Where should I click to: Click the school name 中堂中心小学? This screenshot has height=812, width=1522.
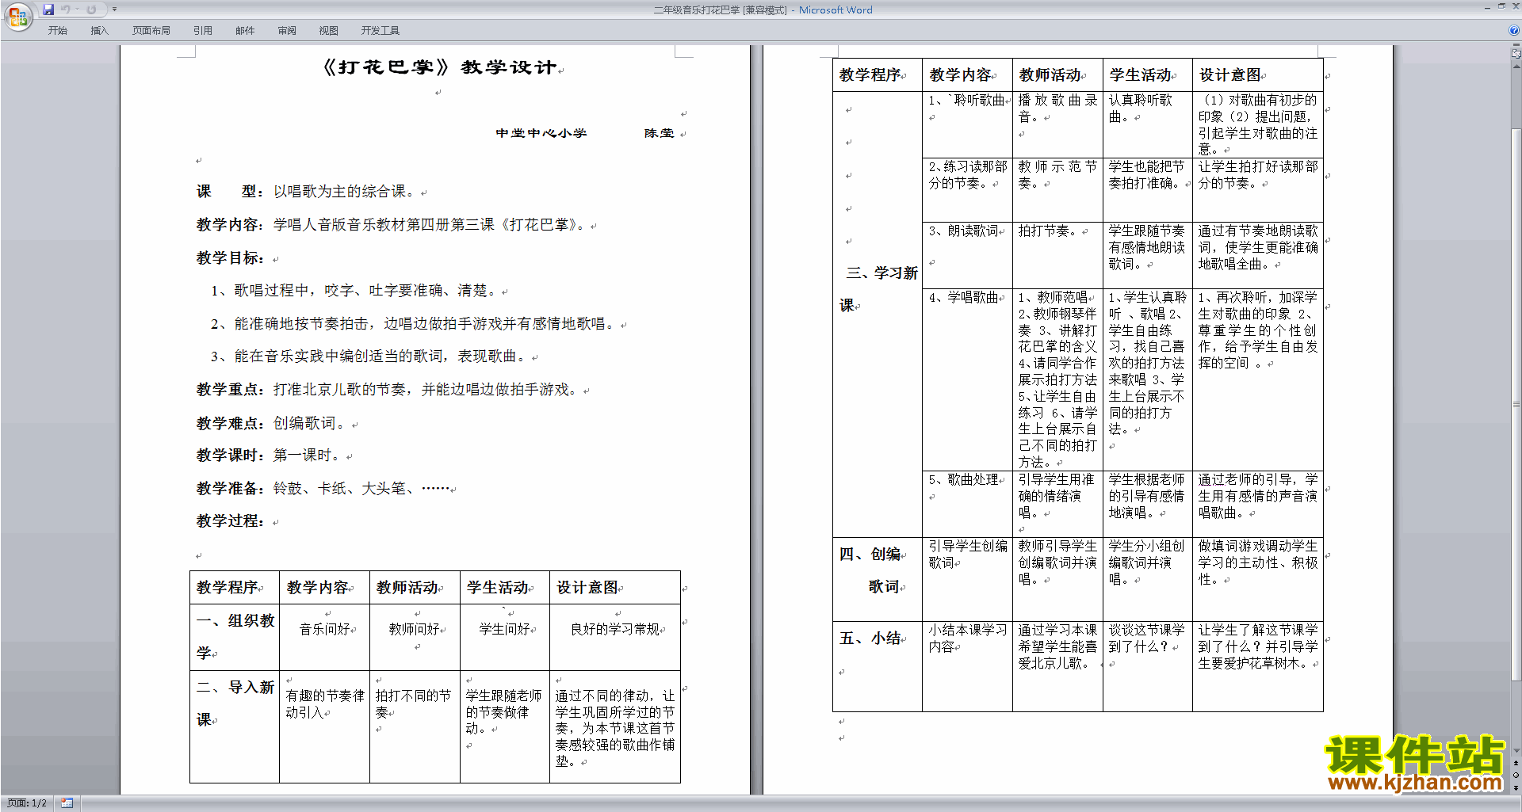(541, 133)
